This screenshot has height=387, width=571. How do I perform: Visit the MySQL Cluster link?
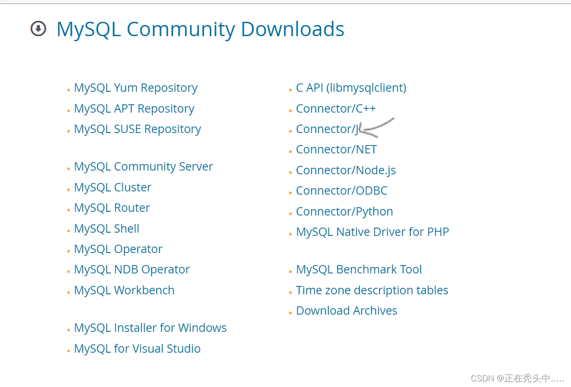[113, 187]
